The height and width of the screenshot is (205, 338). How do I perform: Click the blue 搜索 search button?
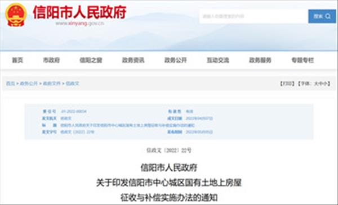[322, 16]
